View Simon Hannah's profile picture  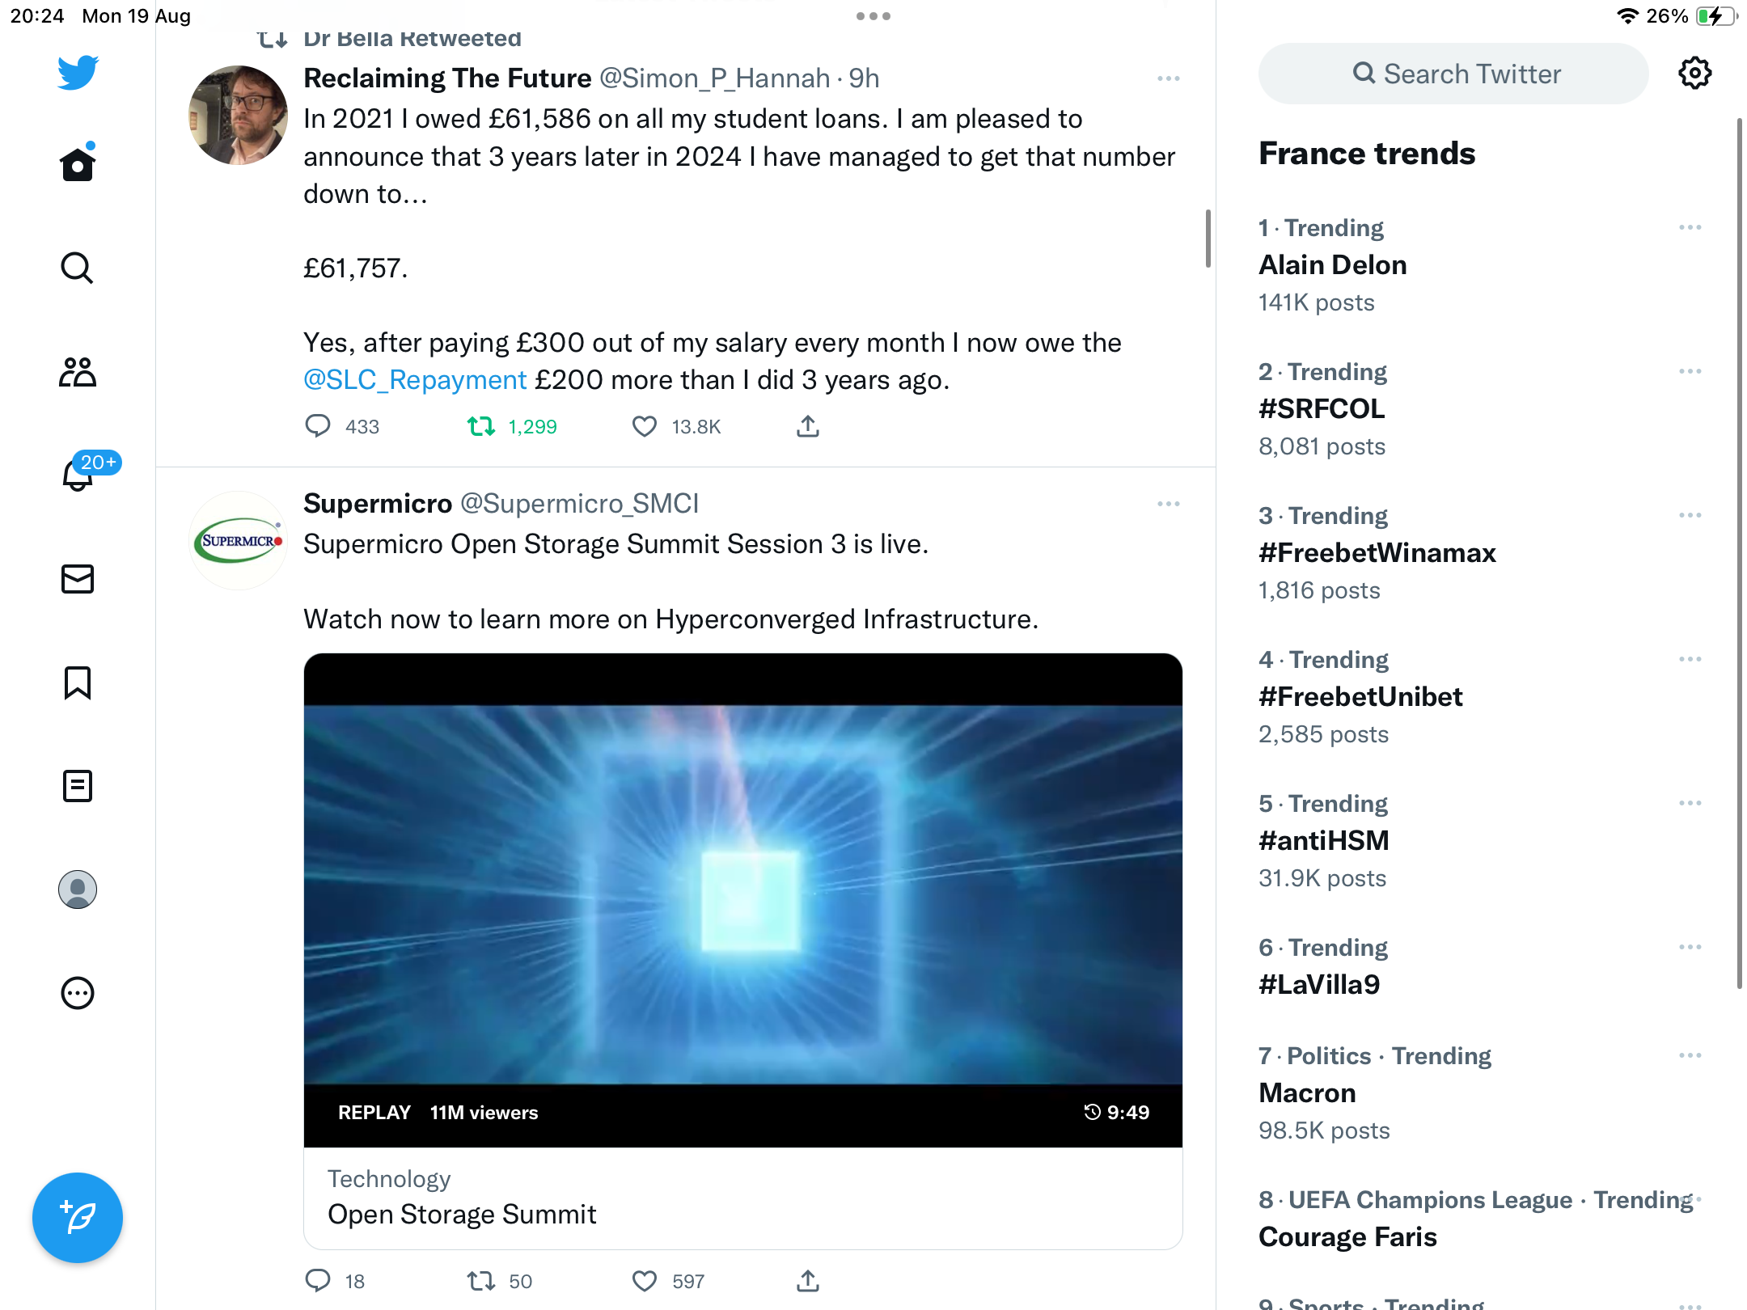pyautogui.click(x=238, y=115)
